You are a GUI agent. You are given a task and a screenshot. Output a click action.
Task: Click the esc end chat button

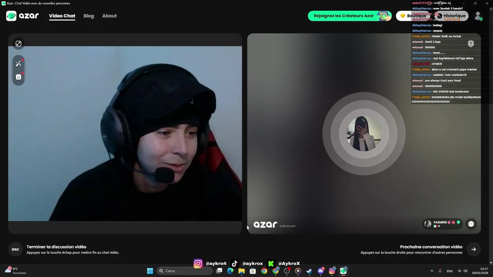[x=15, y=249]
